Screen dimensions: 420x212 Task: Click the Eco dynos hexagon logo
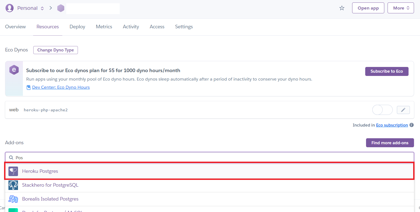[x=14, y=70]
